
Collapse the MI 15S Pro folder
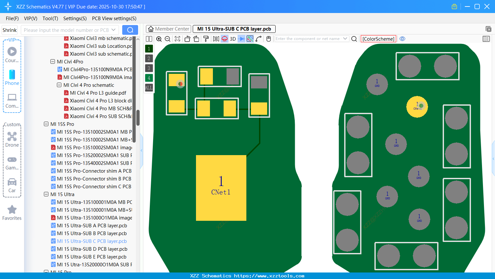pos(46,124)
